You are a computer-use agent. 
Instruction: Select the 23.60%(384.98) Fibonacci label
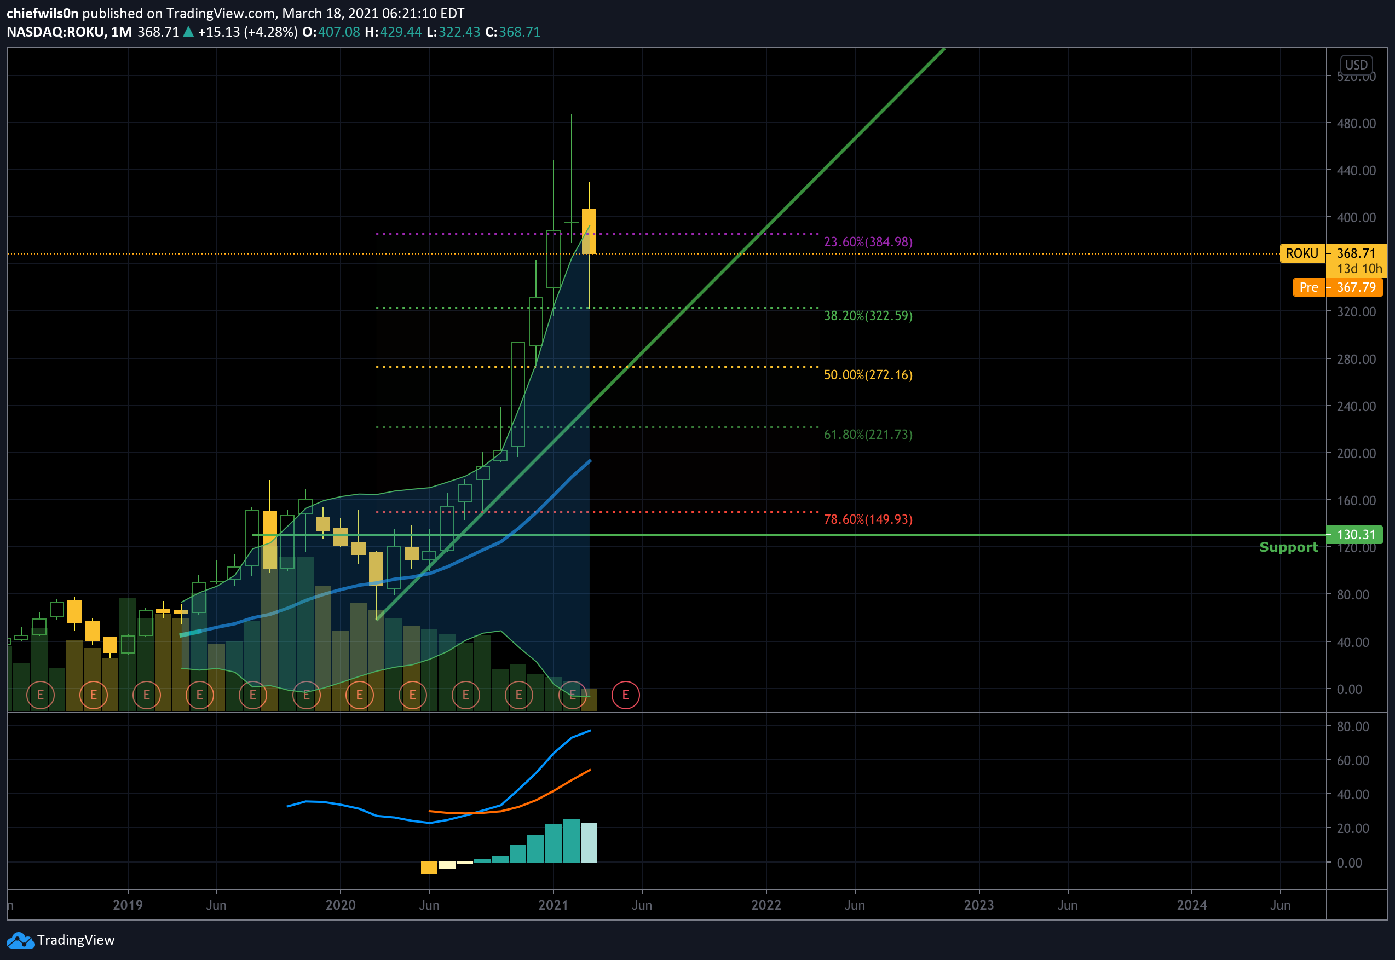tap(868, 242)
